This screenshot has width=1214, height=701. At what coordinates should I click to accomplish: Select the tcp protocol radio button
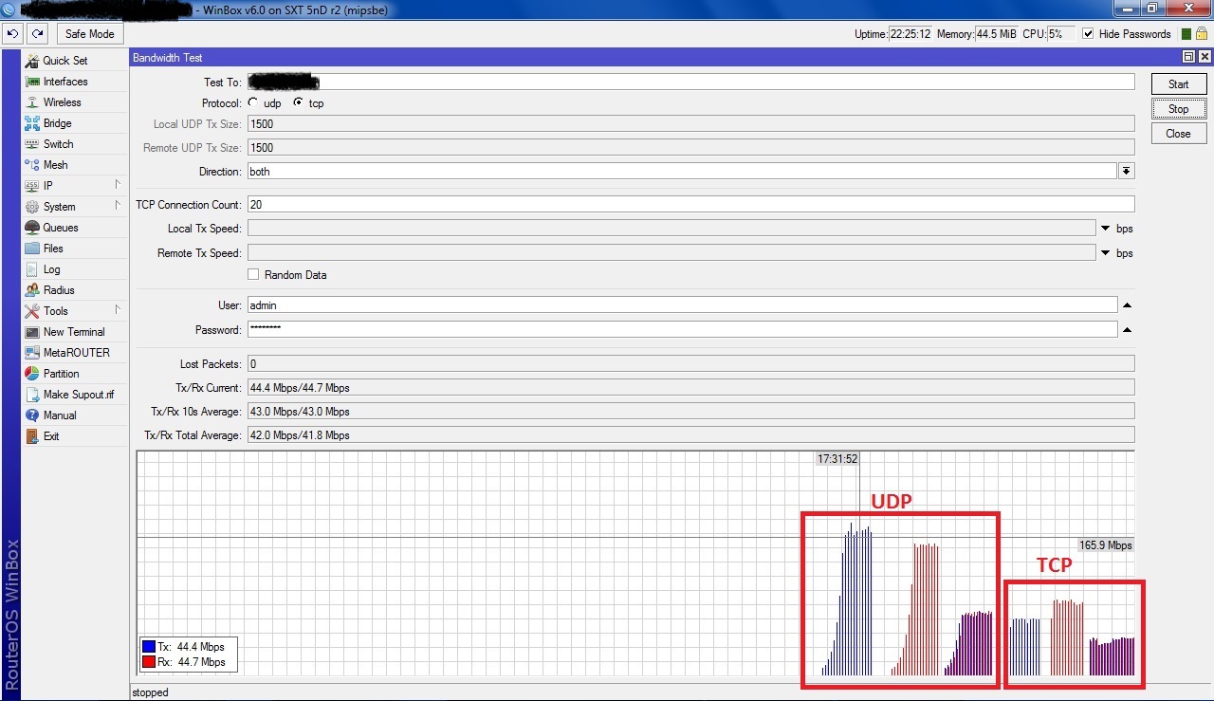299,102
